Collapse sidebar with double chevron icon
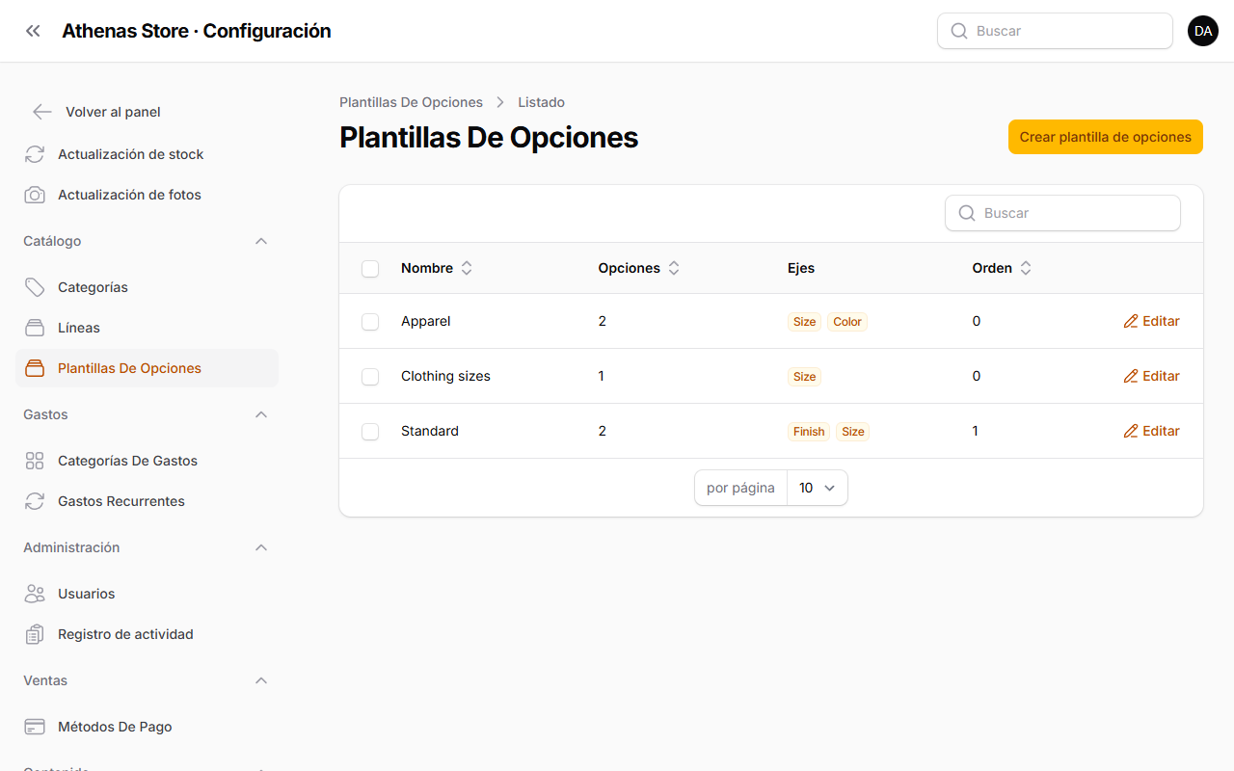 (33, 31)
